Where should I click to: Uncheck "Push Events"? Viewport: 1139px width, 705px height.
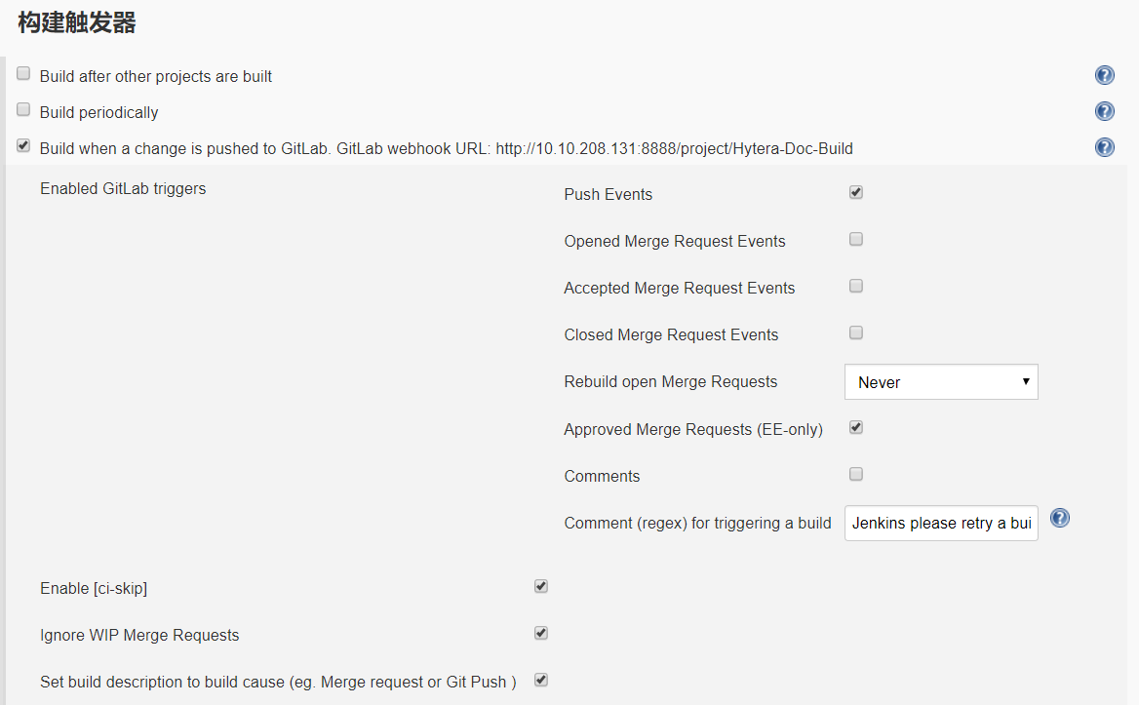click(x=855, y=192)
